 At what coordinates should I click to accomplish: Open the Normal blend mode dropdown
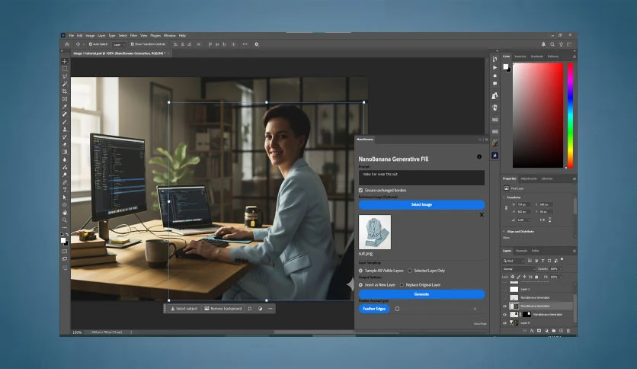[519, 269]
